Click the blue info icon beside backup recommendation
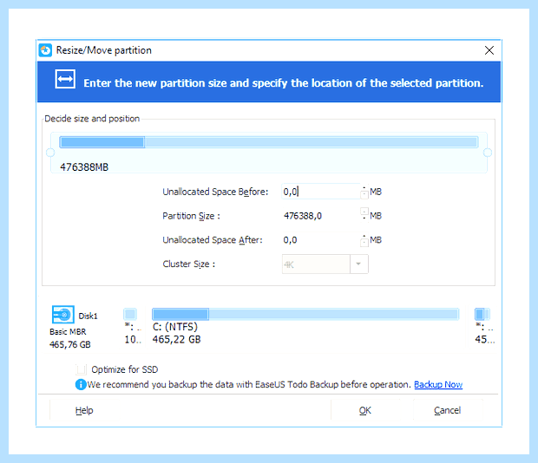The image size is (538, 463). [x=81, y=384]
